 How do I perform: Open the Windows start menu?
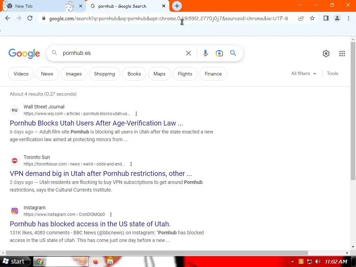15,261
